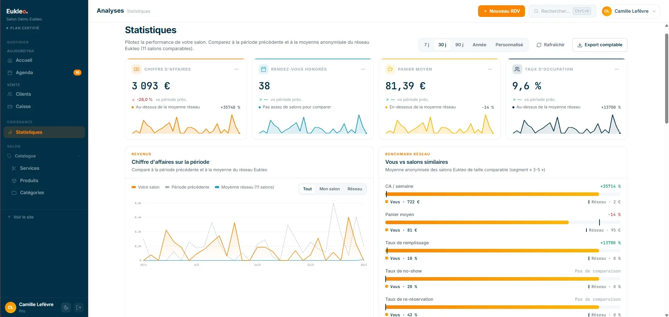The width and height of the screenshot is (669, 317).
Task: Click the CL avatar in the top bar
Action: coord(607,11)
